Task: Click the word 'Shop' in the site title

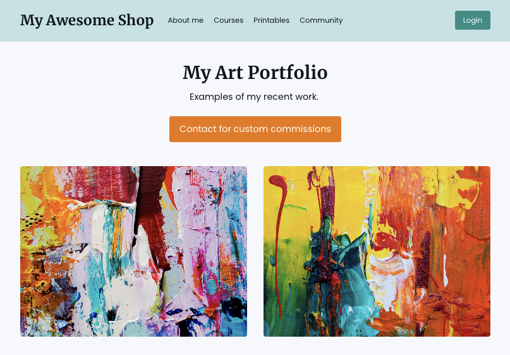Action: pos(136,20)
